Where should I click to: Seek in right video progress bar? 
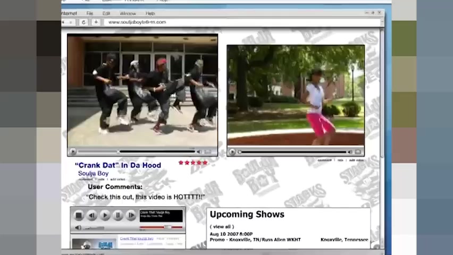click(292, 152)
